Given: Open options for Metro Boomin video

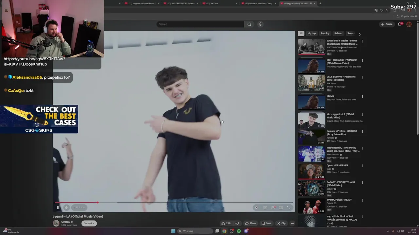Looking at the screenshot, I should point(362,148).
